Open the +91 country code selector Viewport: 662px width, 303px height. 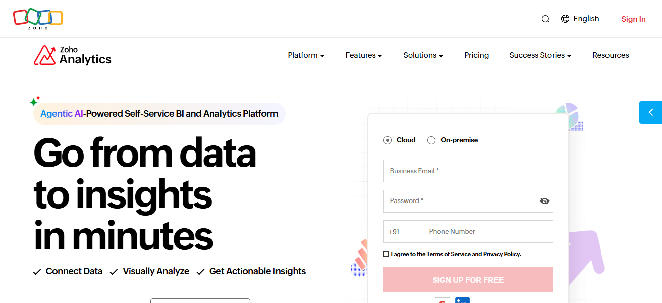pos(403,231)
